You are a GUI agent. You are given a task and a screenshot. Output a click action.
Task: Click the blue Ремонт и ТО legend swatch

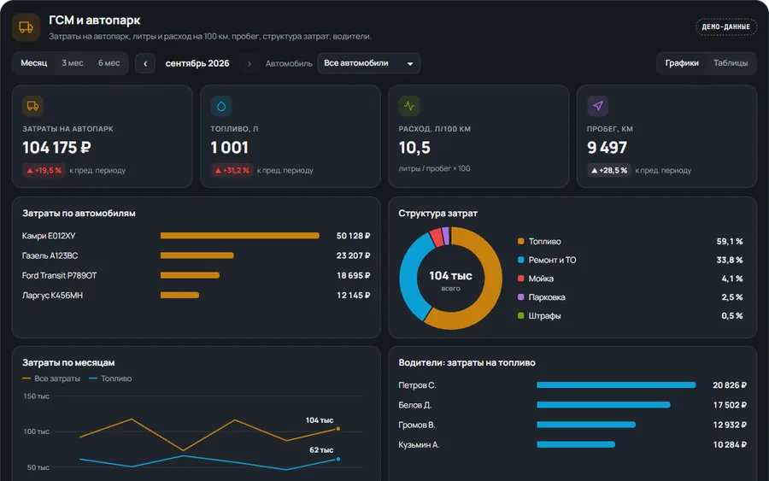(x=521, y=260)
